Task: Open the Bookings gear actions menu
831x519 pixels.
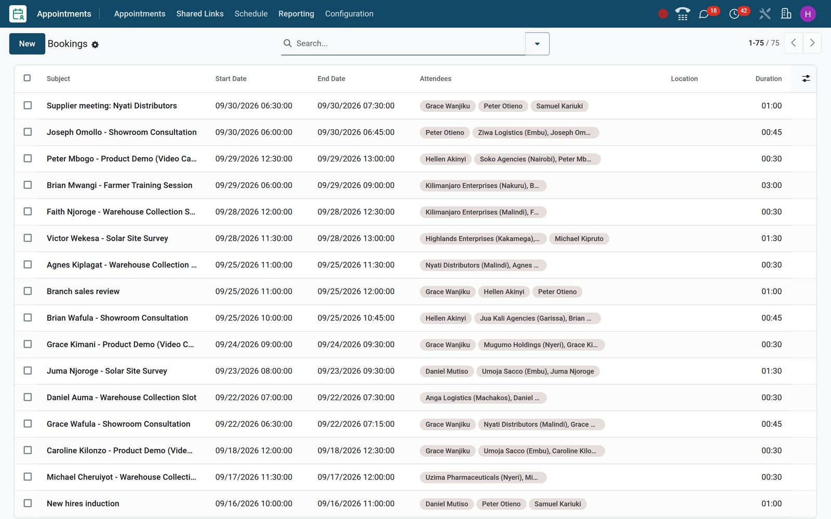Action: click(x=95, y=45)
